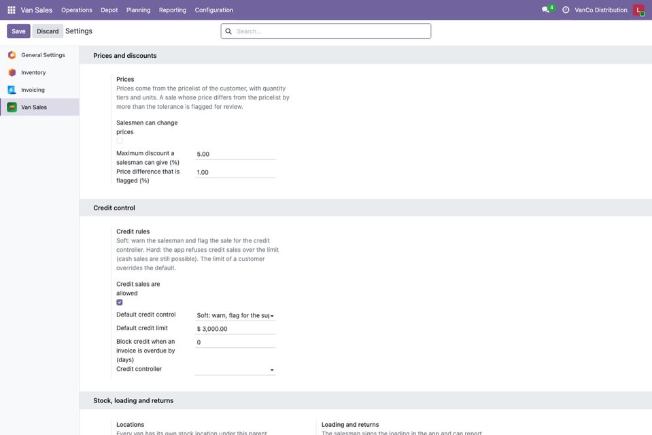Uncheck Credit sales are allowed
Screen dimensions: 652x435
(120, 302)
